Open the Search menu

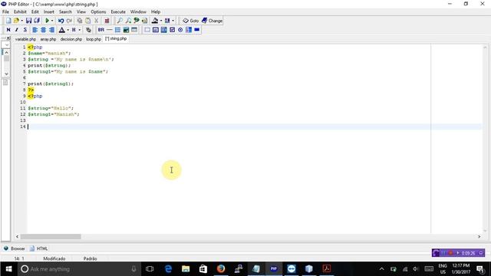(65, 12)
